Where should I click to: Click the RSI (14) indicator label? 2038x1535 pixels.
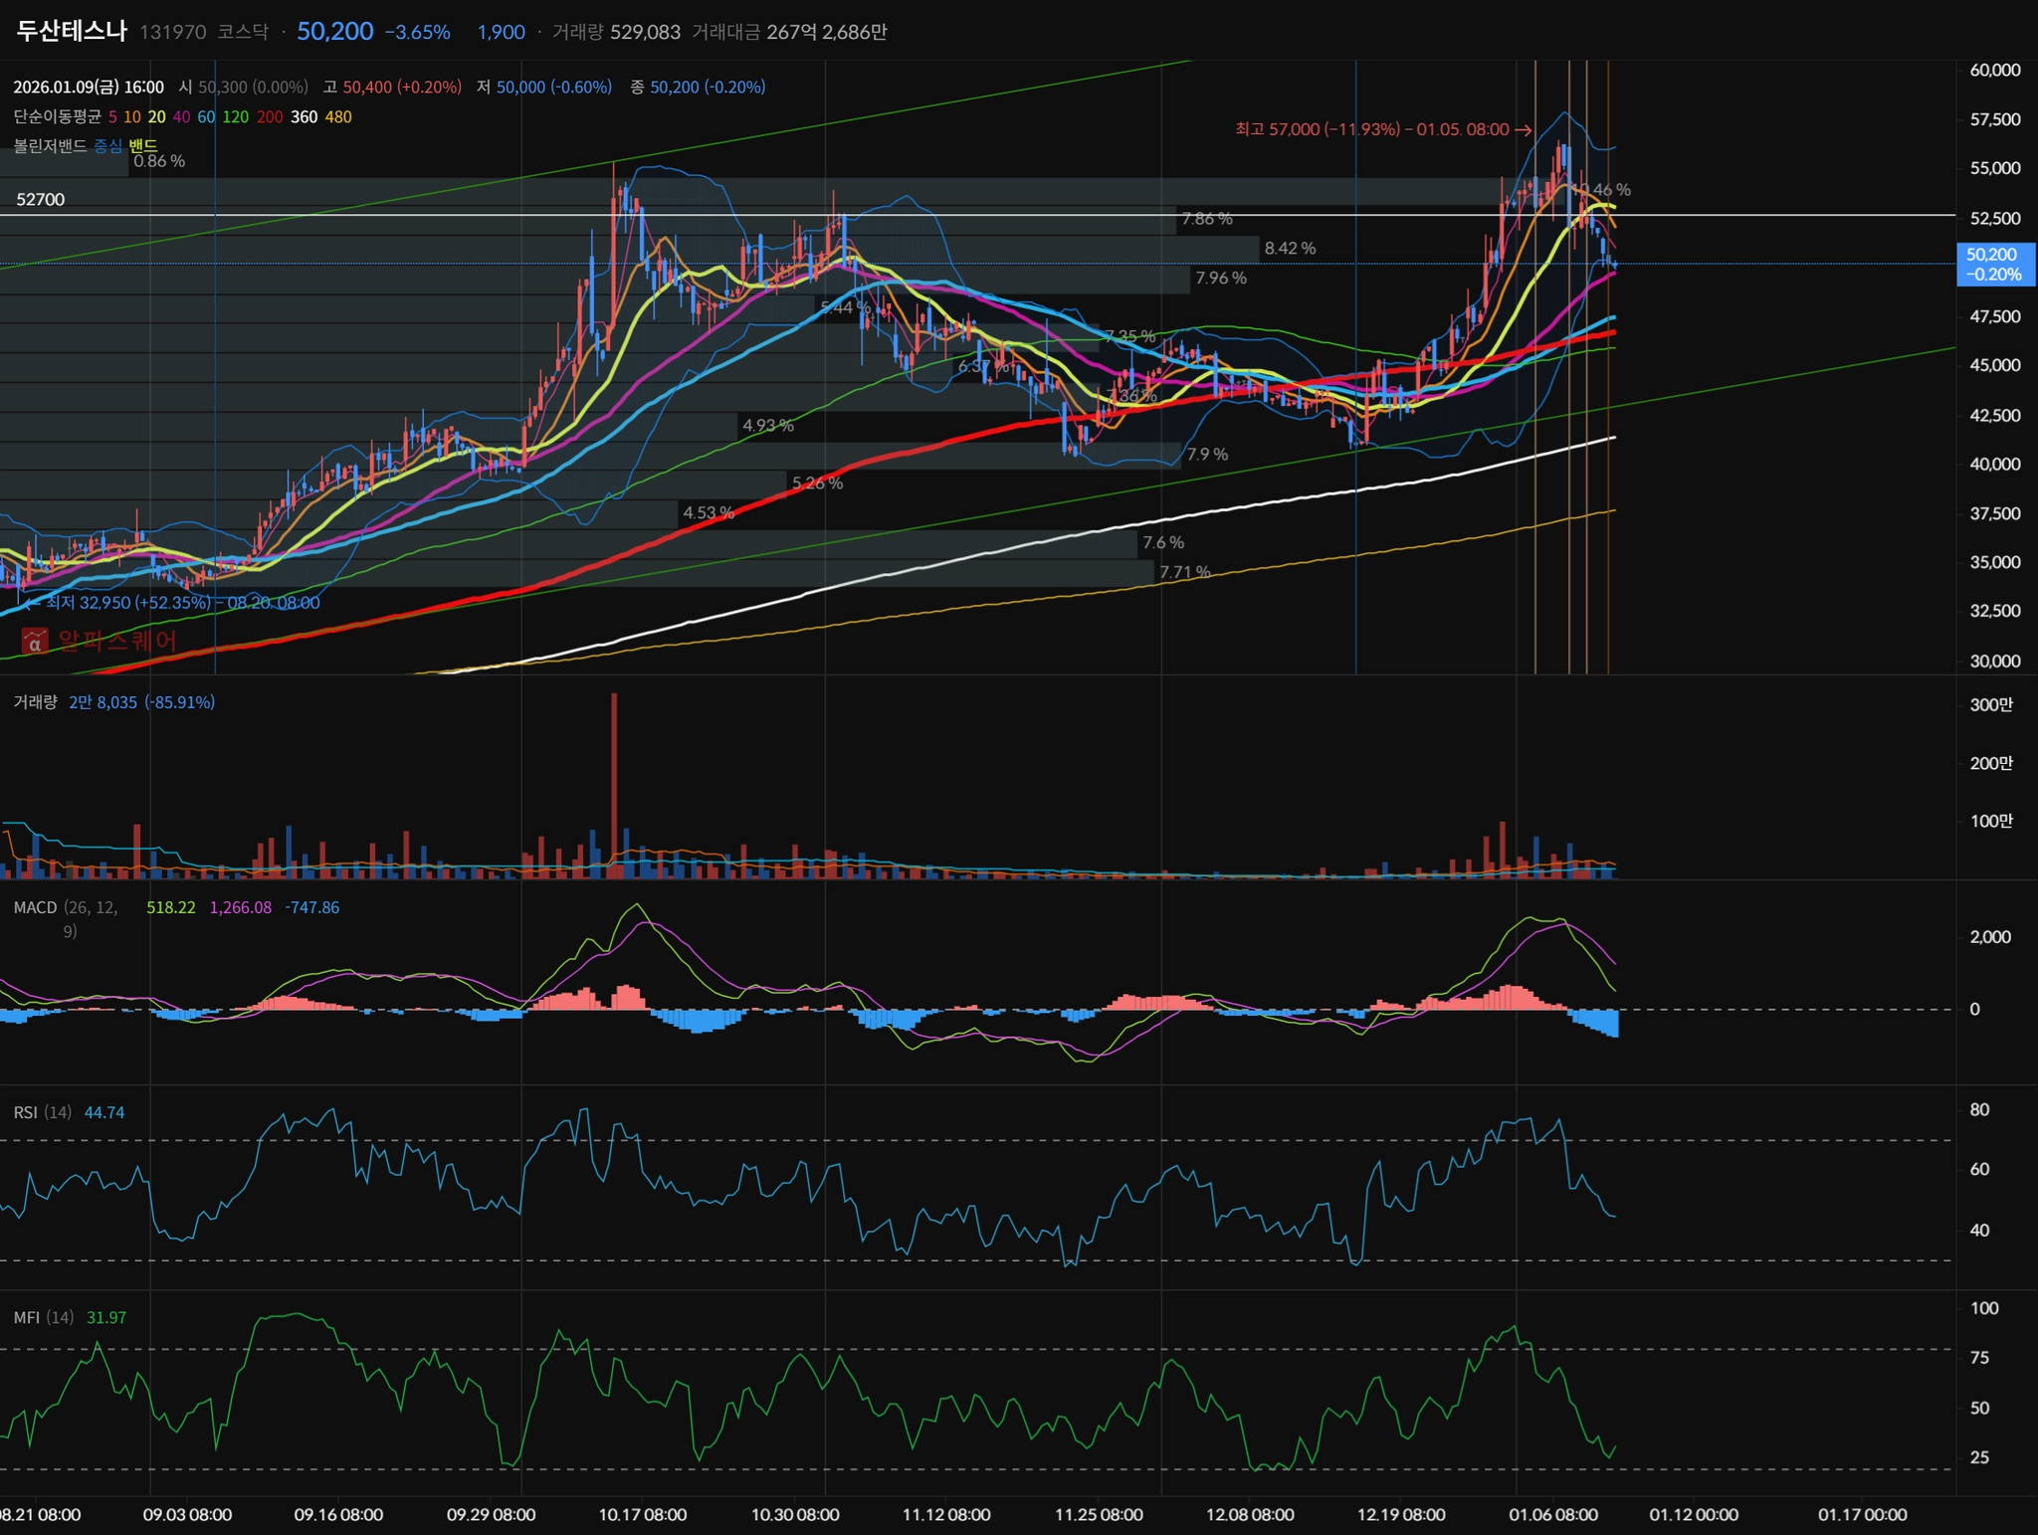click(42, 1113)
